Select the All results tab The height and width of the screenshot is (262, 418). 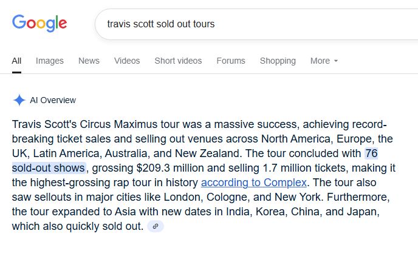click(x=16, y=61)
